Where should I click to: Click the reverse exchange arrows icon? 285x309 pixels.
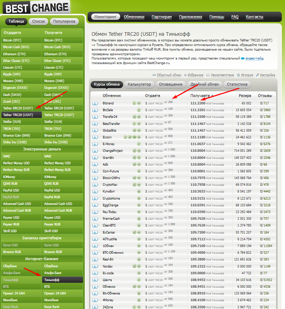point(154,75)
